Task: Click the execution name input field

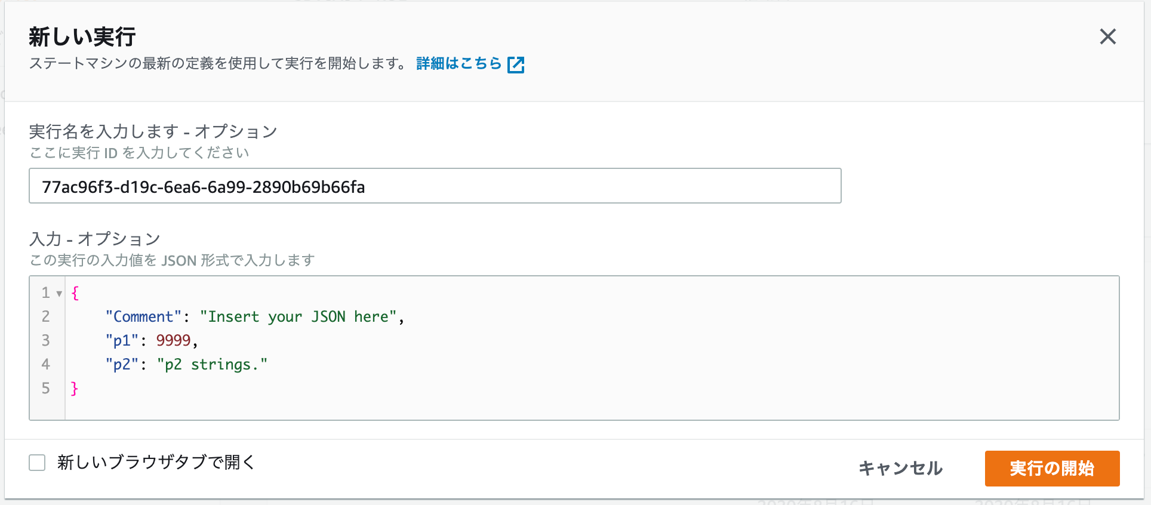Action: (x=435, y=186)
